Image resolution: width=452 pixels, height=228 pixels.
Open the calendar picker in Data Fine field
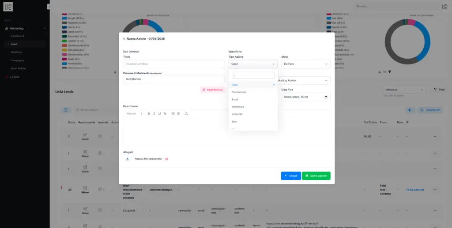tap(326, 97)
